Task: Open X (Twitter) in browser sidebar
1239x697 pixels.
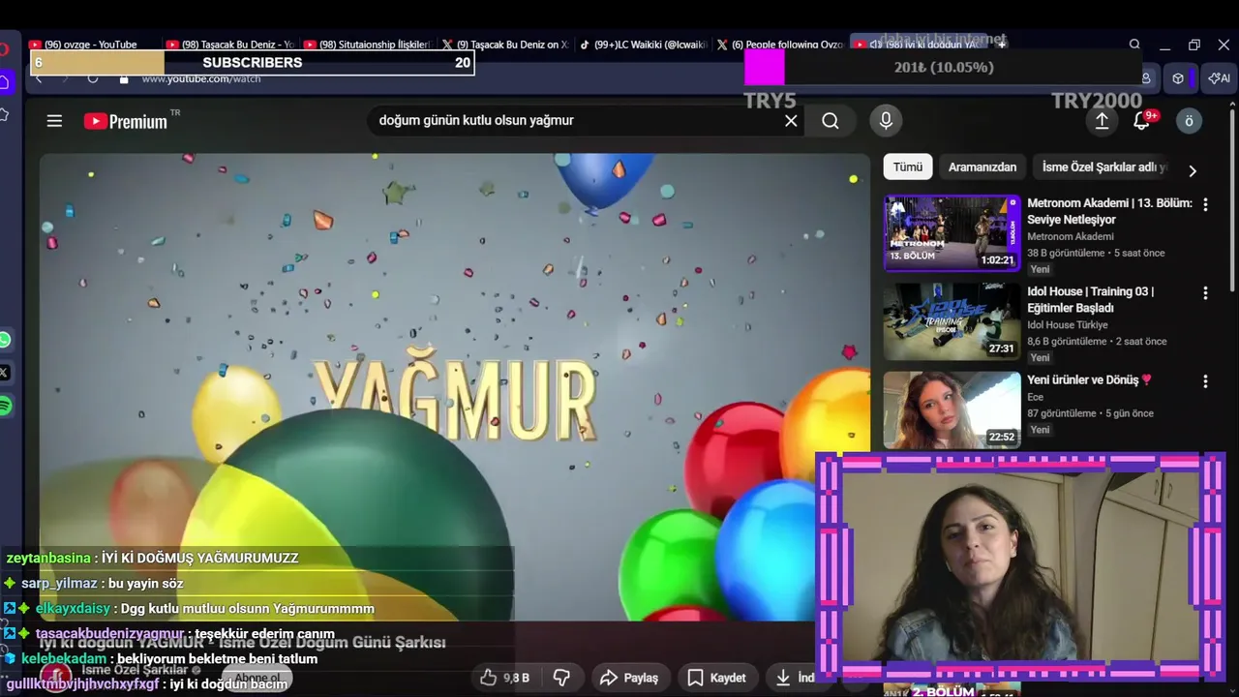Action: pos(5,373)
